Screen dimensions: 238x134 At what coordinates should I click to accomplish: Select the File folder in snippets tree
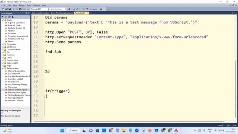coord(8,52)
